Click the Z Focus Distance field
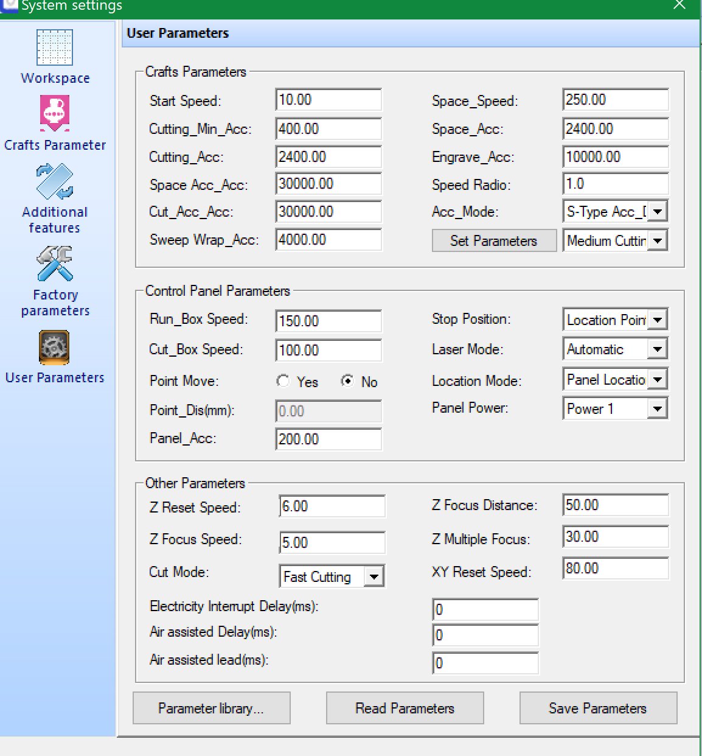Viewport: 702px width, 756px height. point(615,505)
